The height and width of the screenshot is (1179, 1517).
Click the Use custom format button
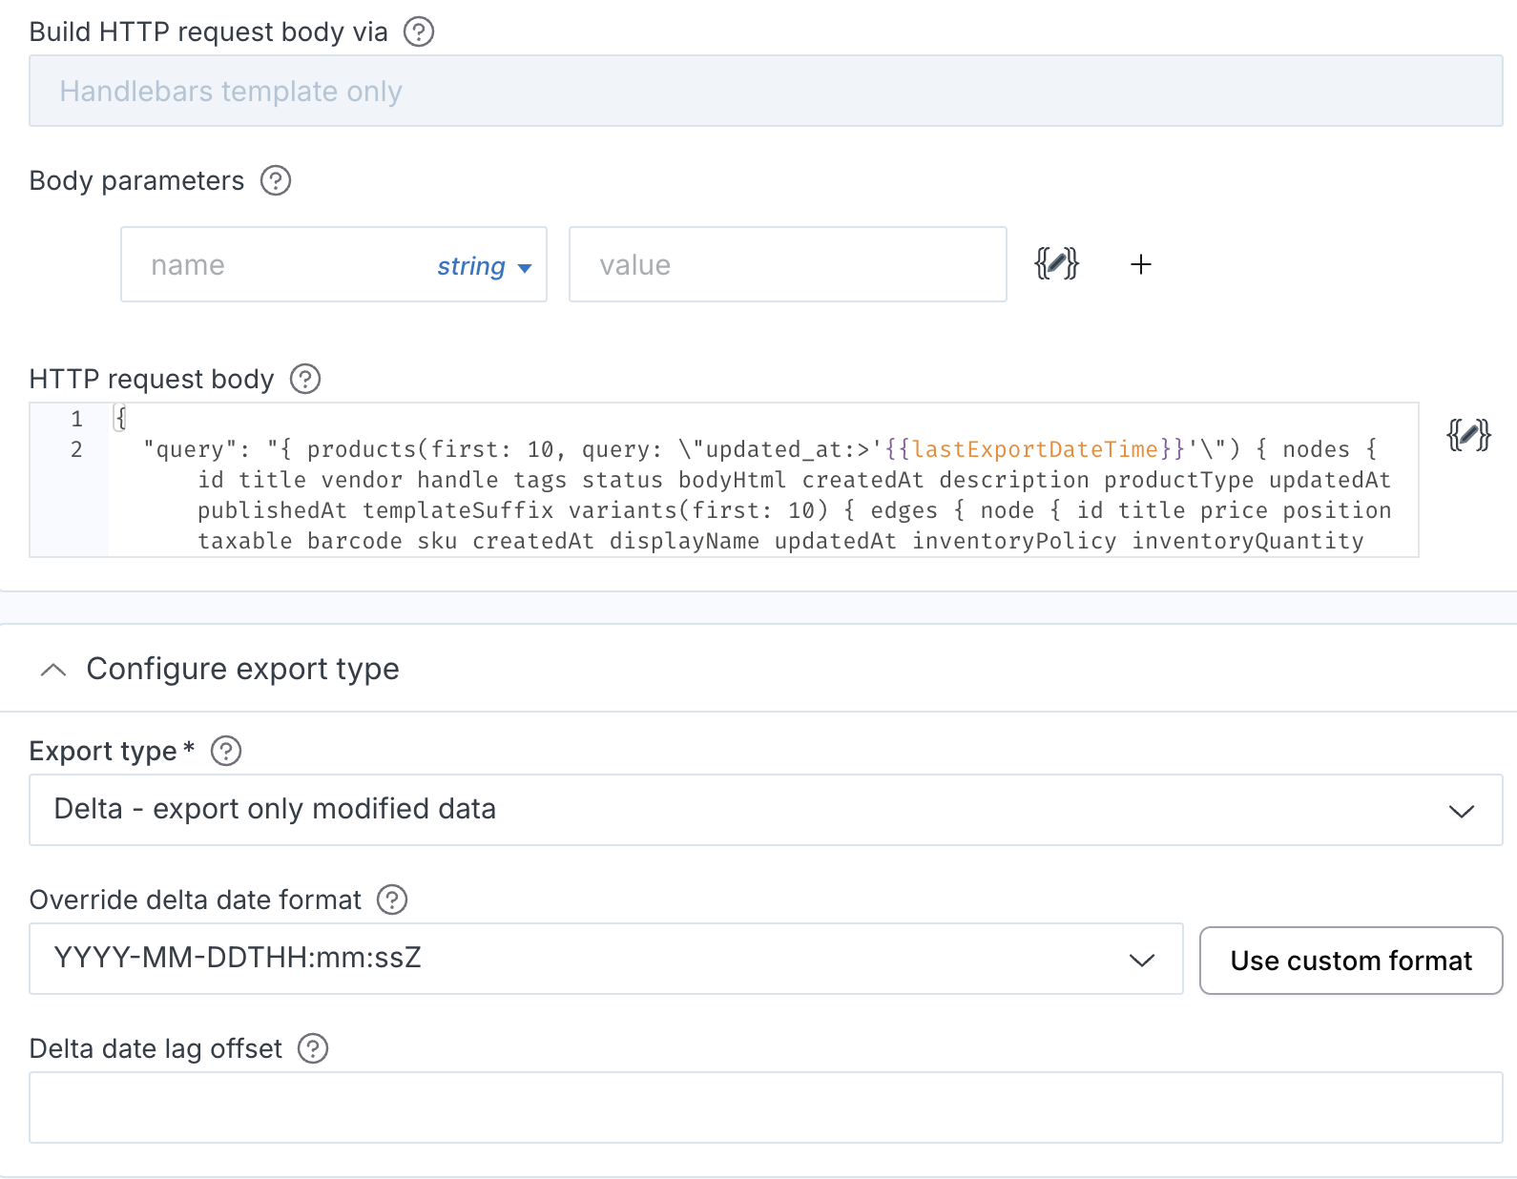pos(1351,961)
